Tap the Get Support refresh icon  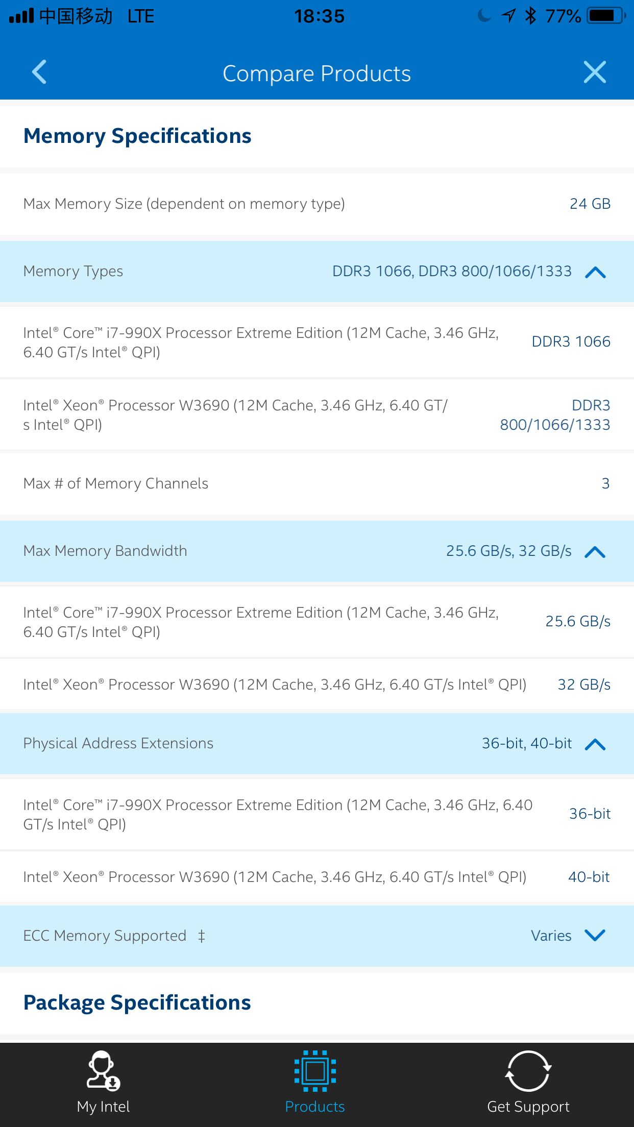[528, 1070]
